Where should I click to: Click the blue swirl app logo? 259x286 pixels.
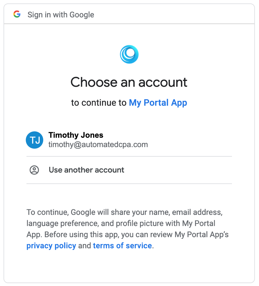129,54
